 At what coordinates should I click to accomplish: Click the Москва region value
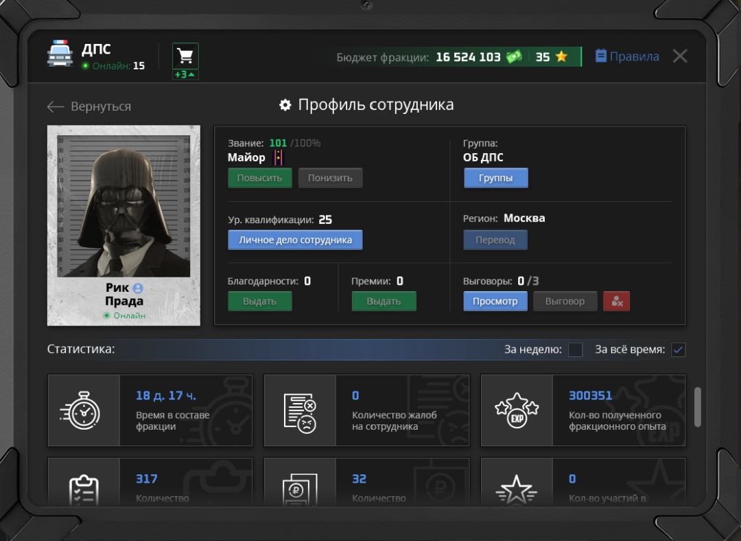click(524, 218)
